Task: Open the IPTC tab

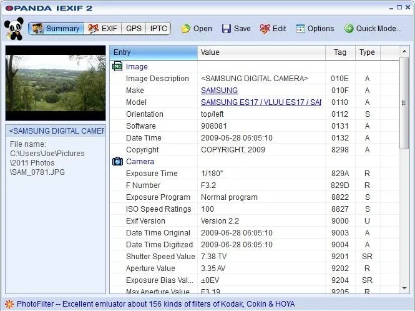Action: tap(159, 28)
